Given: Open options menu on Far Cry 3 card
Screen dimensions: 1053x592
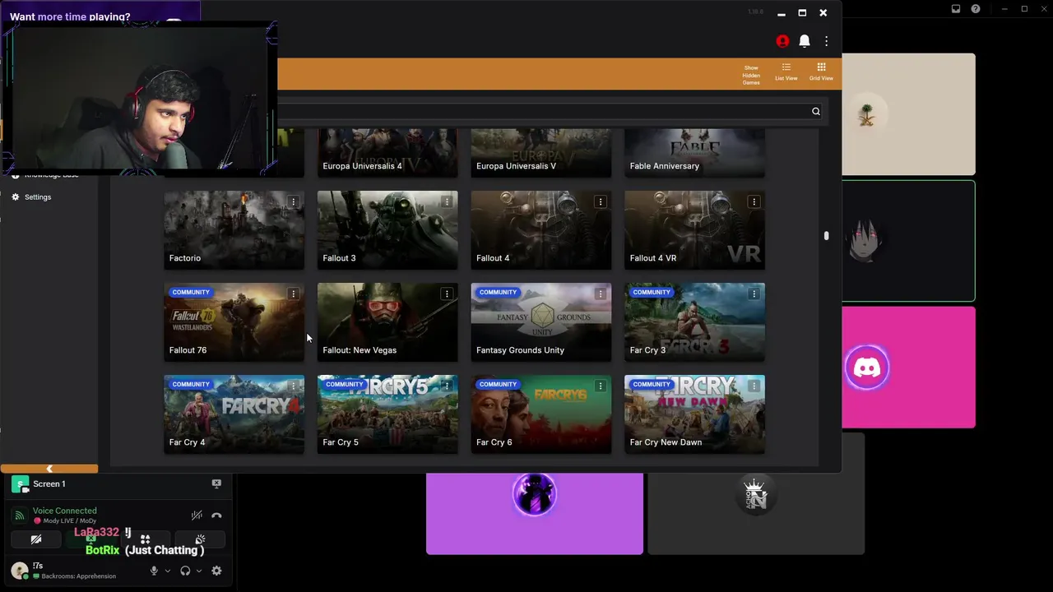Looking at the screenshot, I should [x=754, y=294].
